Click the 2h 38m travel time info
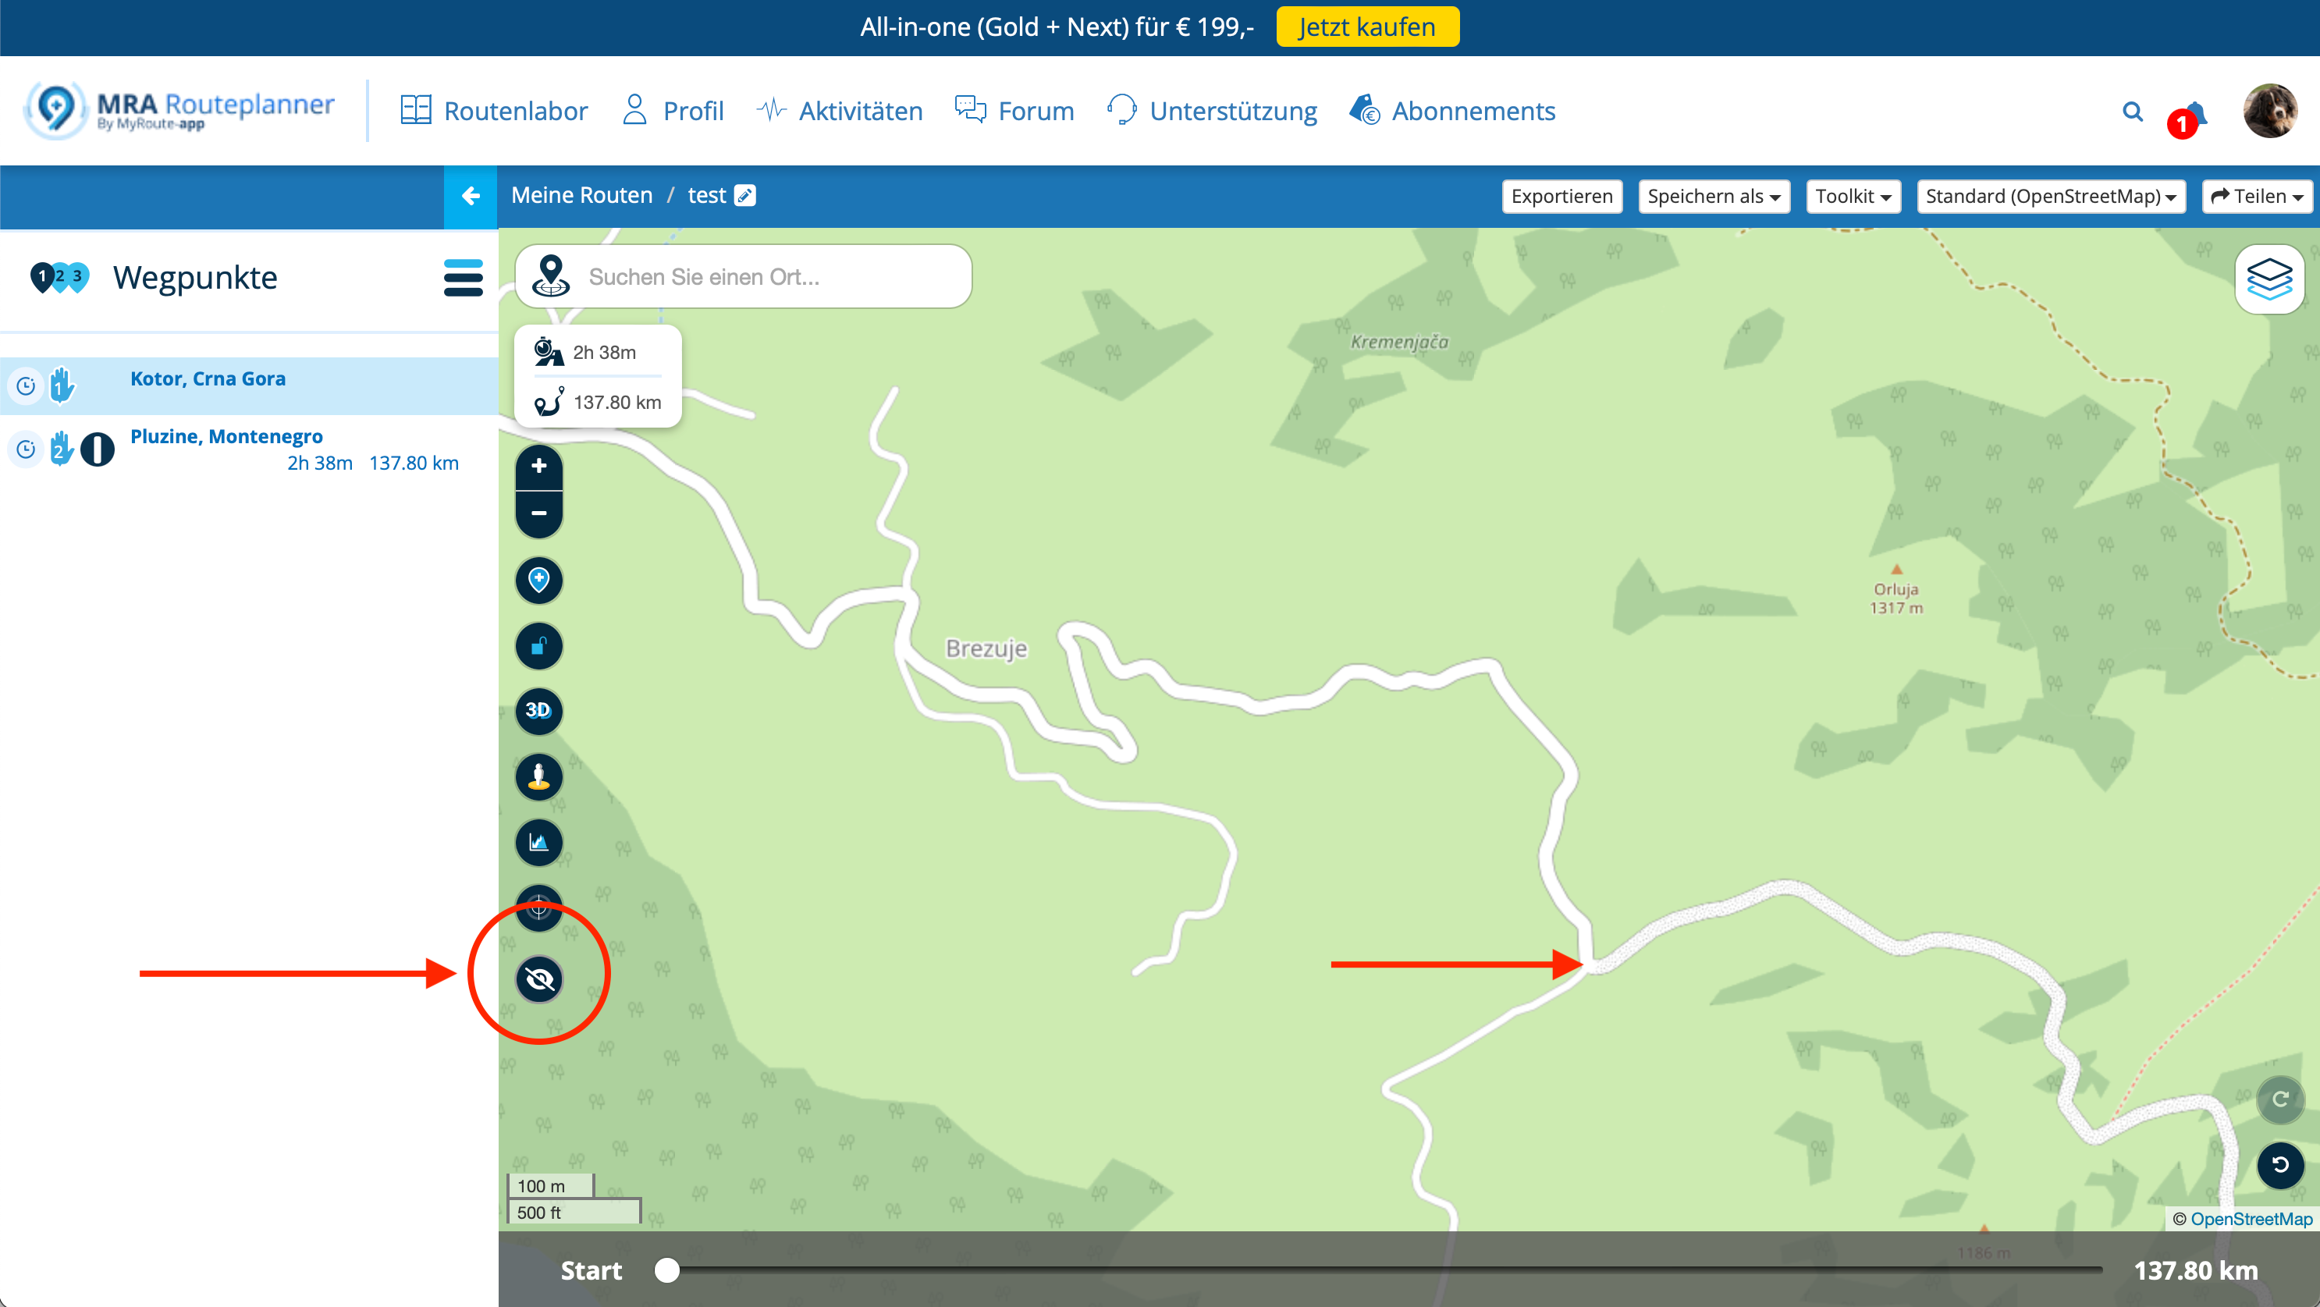This screenshot has height=1307, width=2320. (597, 352)
